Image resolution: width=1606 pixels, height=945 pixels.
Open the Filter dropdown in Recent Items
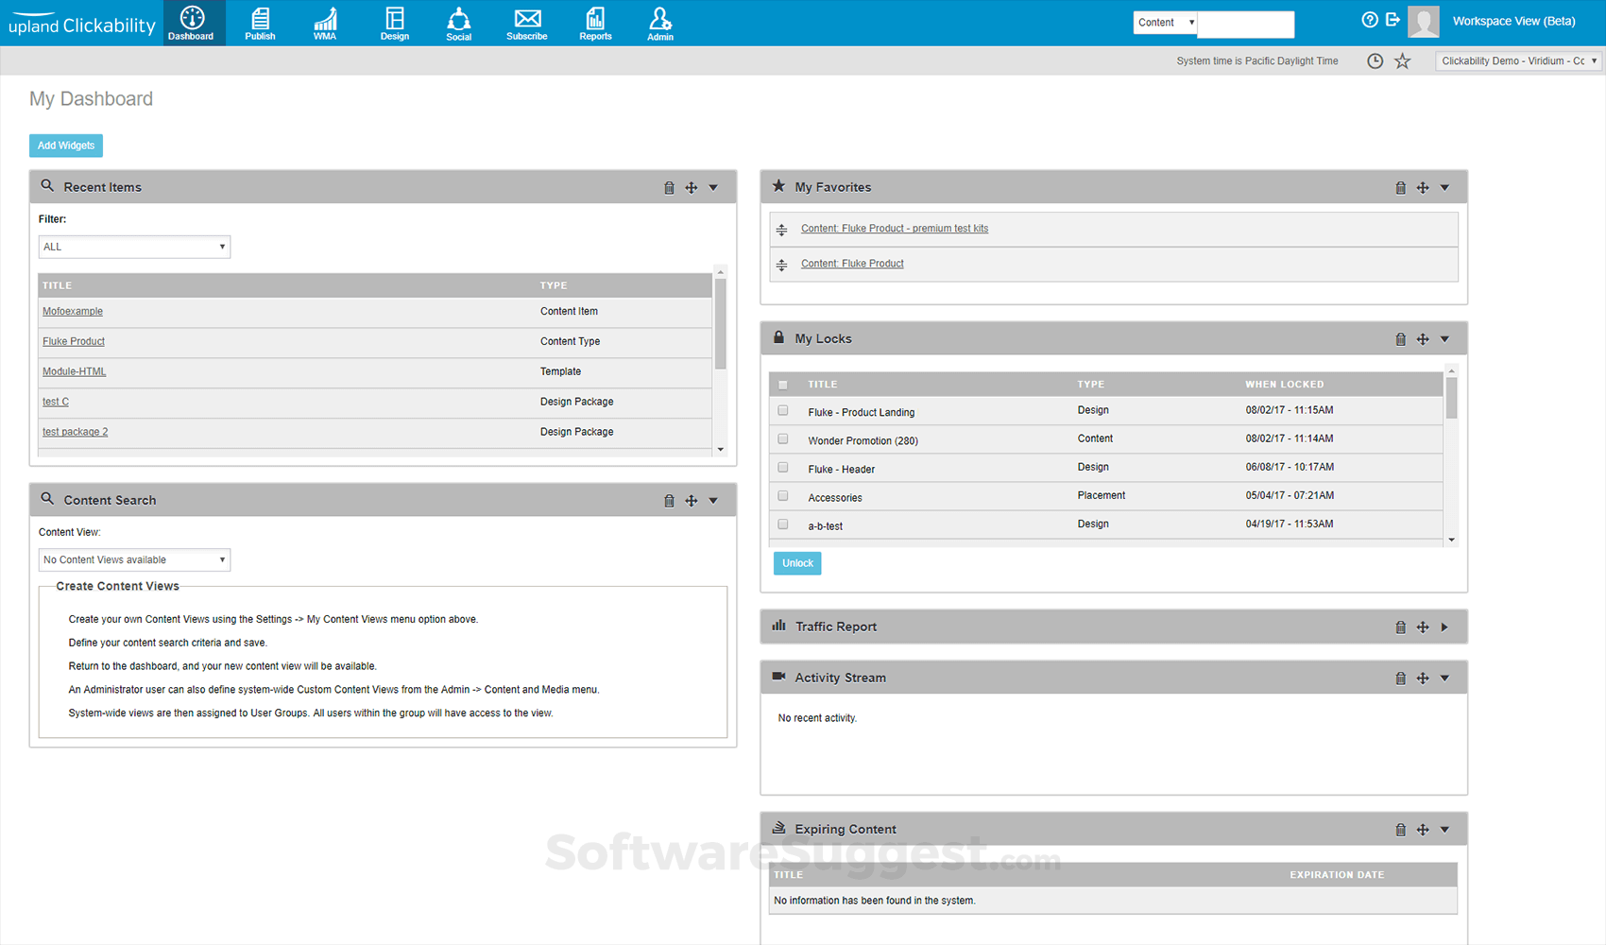(133, 247)
